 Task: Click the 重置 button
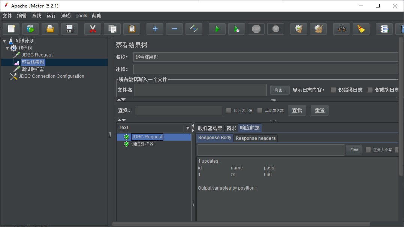click(x=320, y=110)
